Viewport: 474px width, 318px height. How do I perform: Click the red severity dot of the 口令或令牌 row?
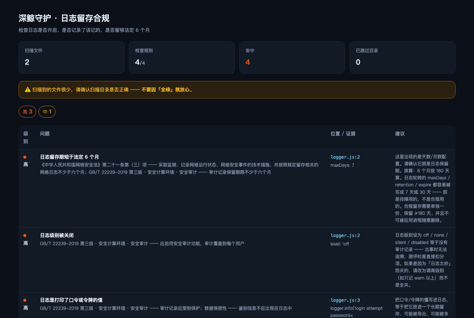[25, 300]
